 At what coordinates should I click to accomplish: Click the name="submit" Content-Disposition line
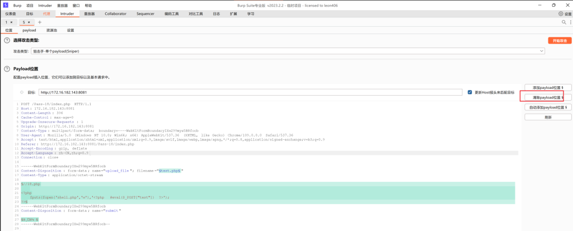point(71,210)
